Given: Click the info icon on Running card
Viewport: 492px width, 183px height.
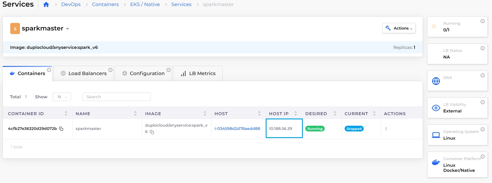Looking at the screenshot, I should point(482,21).
